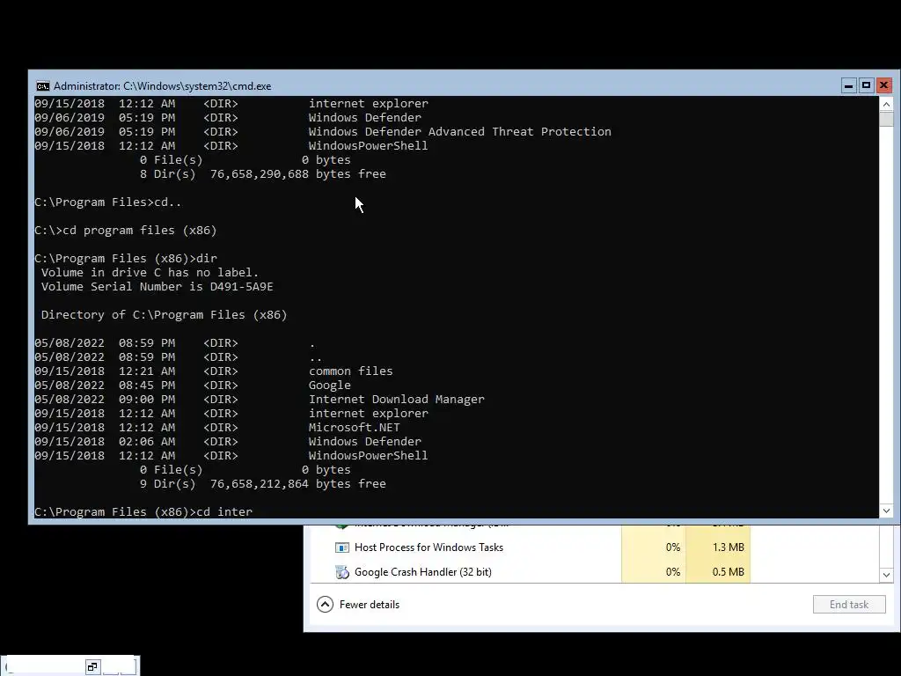Click the 'C:\Program Files>cd..' line

108,202
